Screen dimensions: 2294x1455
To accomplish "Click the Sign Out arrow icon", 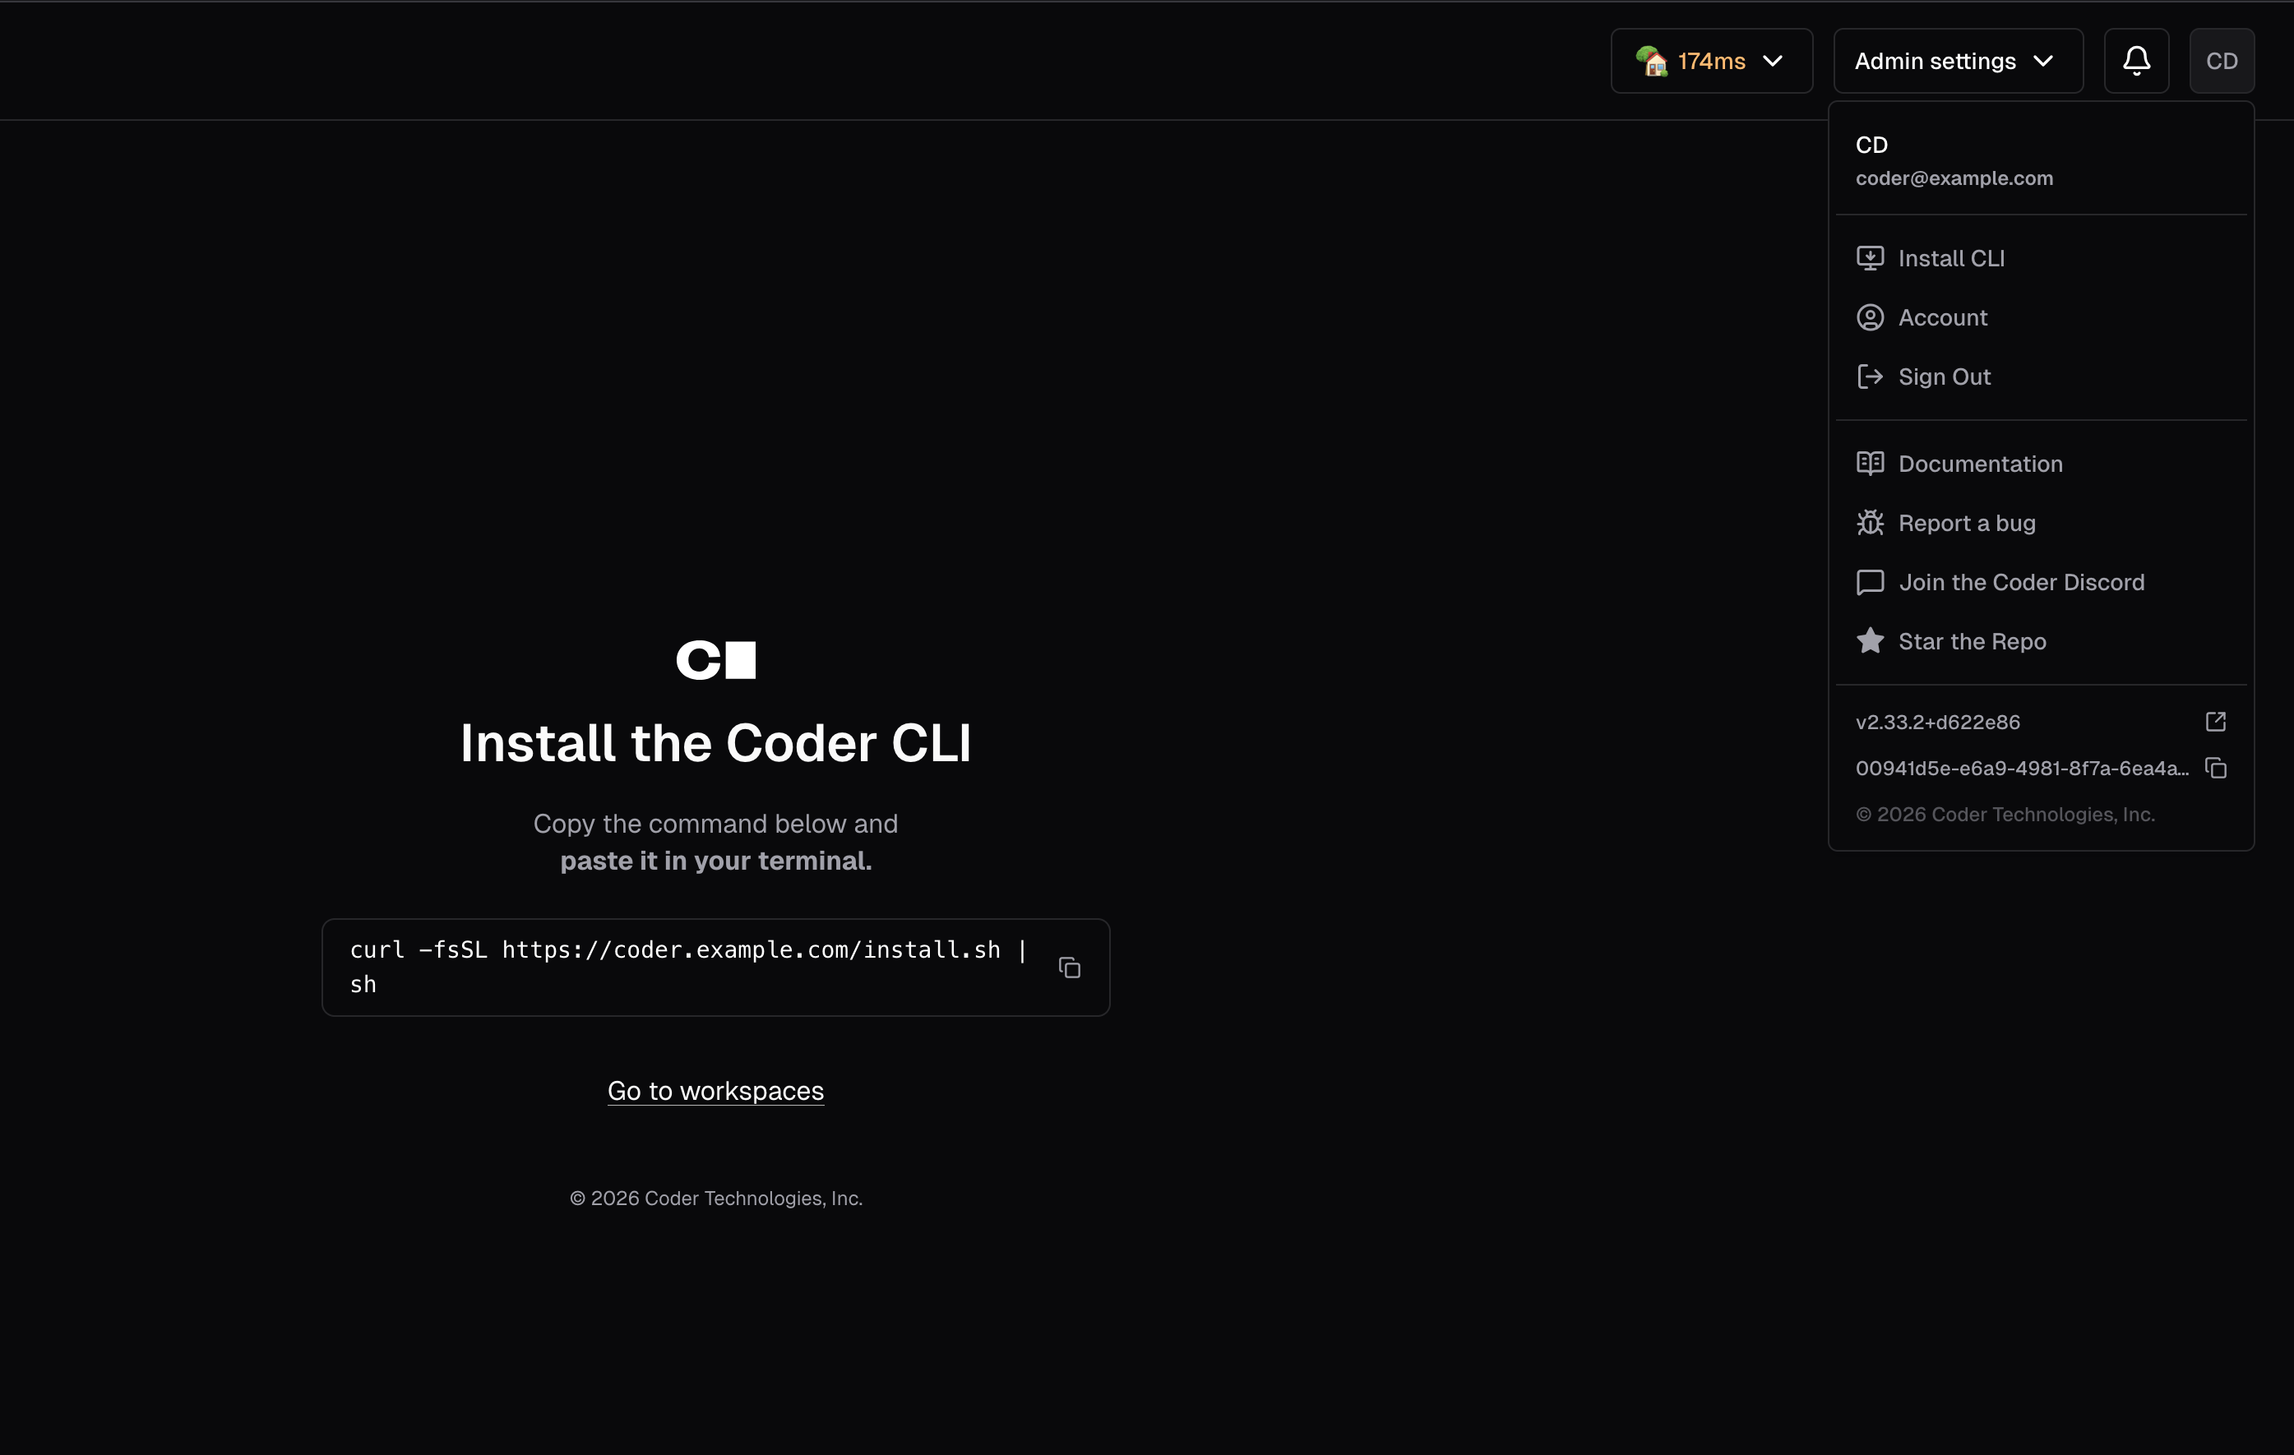I will tap(1869, 376).
